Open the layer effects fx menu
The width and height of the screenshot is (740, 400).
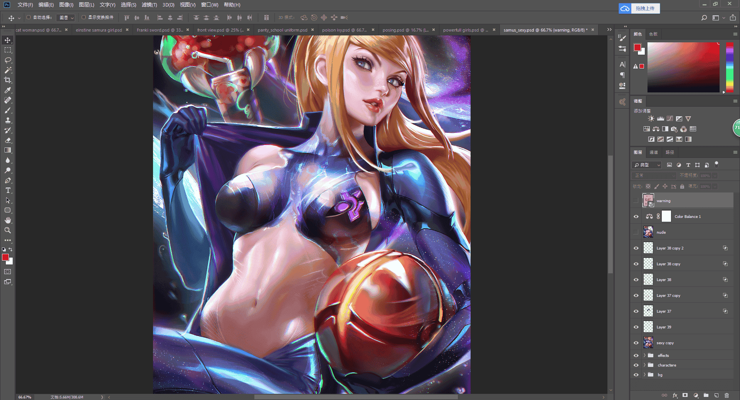click(675, 395)
